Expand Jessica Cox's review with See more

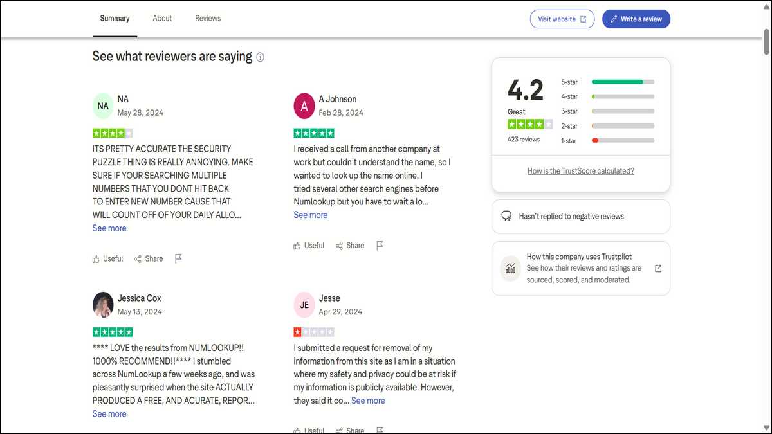pyautogui.click(x=109, y=414)
